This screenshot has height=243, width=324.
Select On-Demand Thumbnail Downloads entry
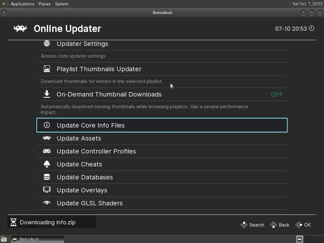click(x=162, y=94)
